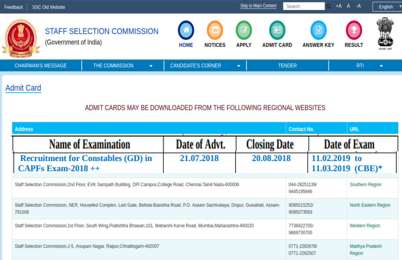Click the Home icon in header

pos(186,30)
